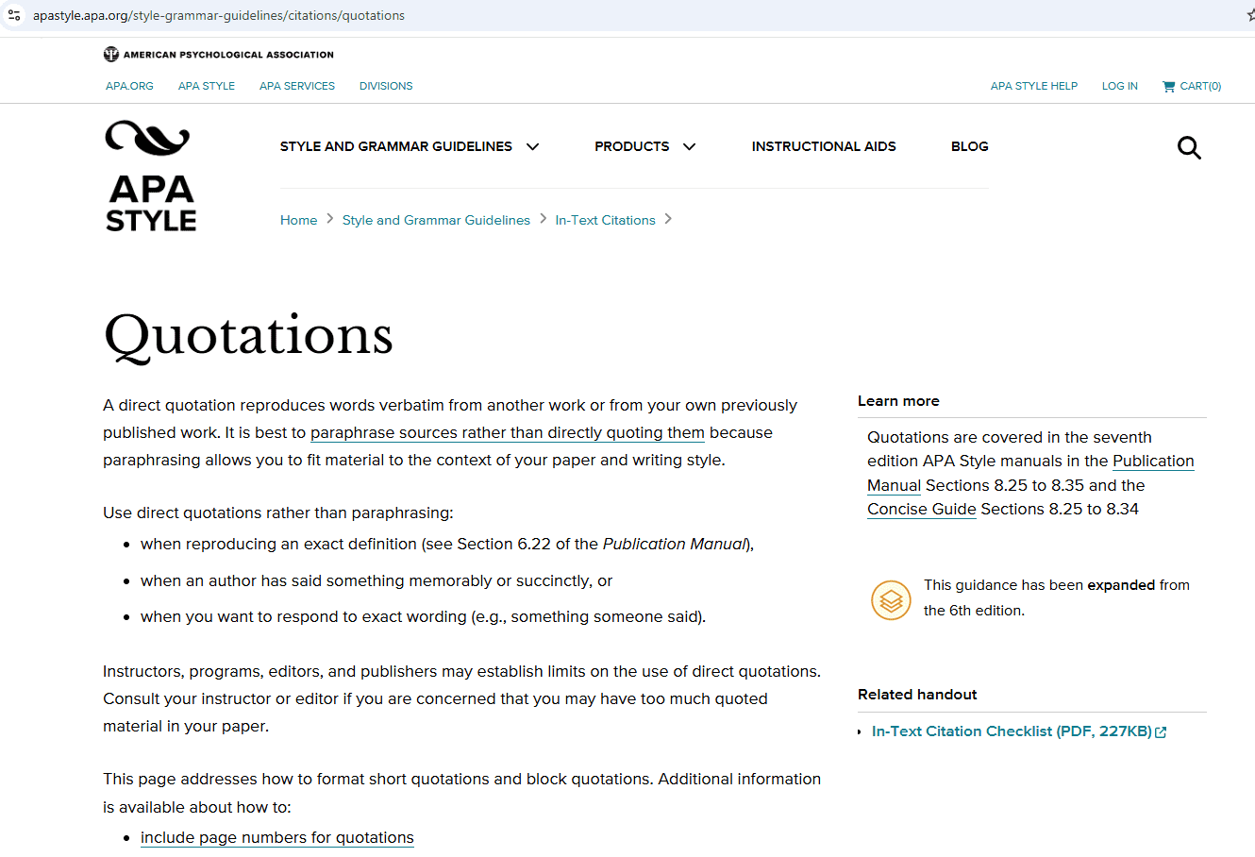Click the browser address bar URL
This screenshot has height=857, width=1255.
tap(219, 15)
